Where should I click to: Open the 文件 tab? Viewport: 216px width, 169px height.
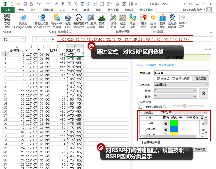coord(8,10)
